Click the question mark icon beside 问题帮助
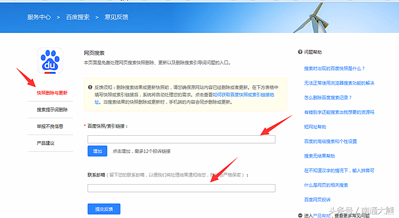The image size is (399, 218). click(x=300, y=52)
